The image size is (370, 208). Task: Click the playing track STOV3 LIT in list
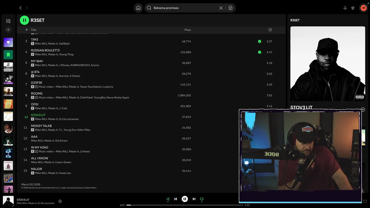click(x=38, y=115)
